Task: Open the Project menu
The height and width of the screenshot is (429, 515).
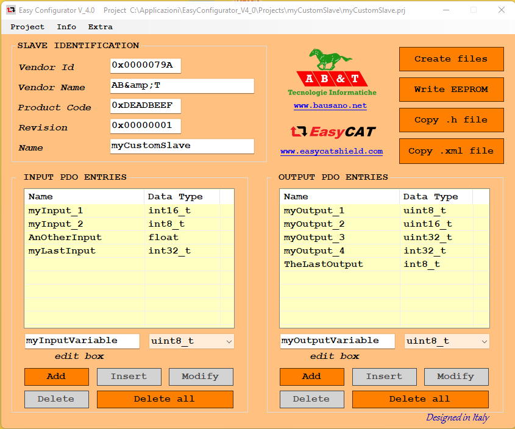Action: click(x=27, y=27)
